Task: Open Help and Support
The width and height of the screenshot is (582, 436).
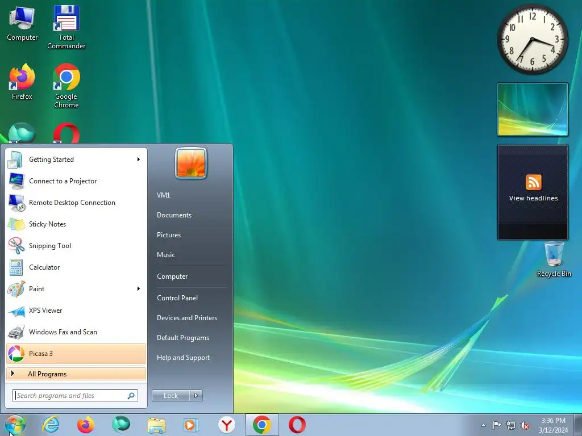Action: [x=184, y=358]
